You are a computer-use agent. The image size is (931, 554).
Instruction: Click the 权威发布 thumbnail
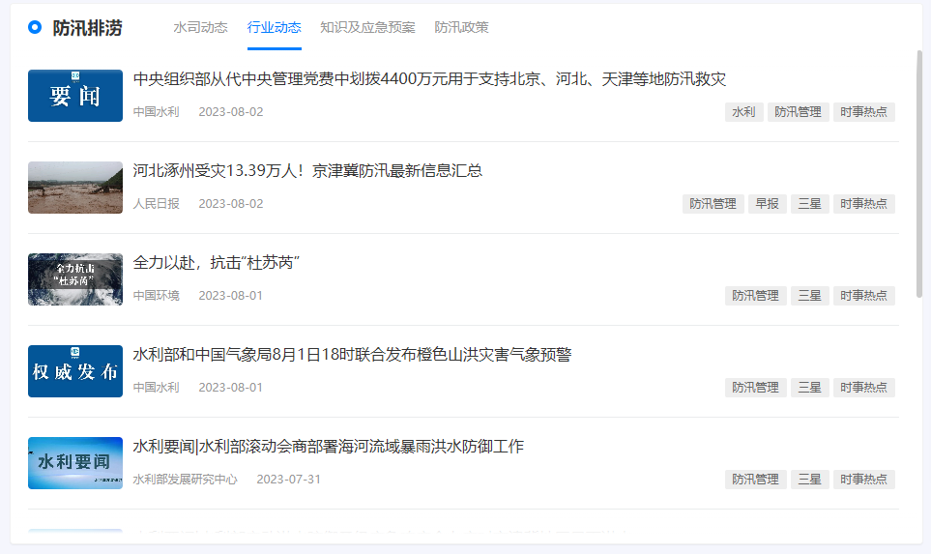[x=75, y=371]
